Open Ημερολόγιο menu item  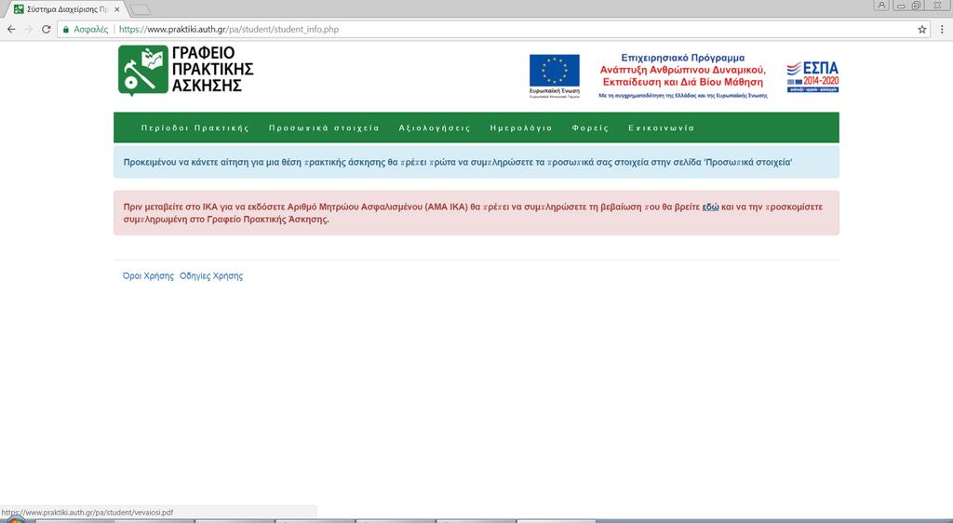tap(521, 128)
